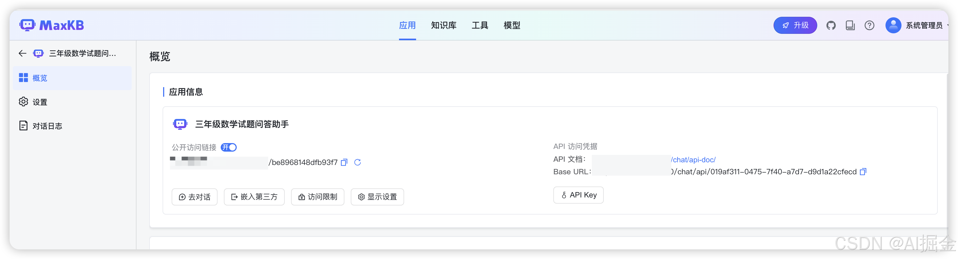958x259 pixels.
Task: Refresh the public access link
Action: point(357,162)
